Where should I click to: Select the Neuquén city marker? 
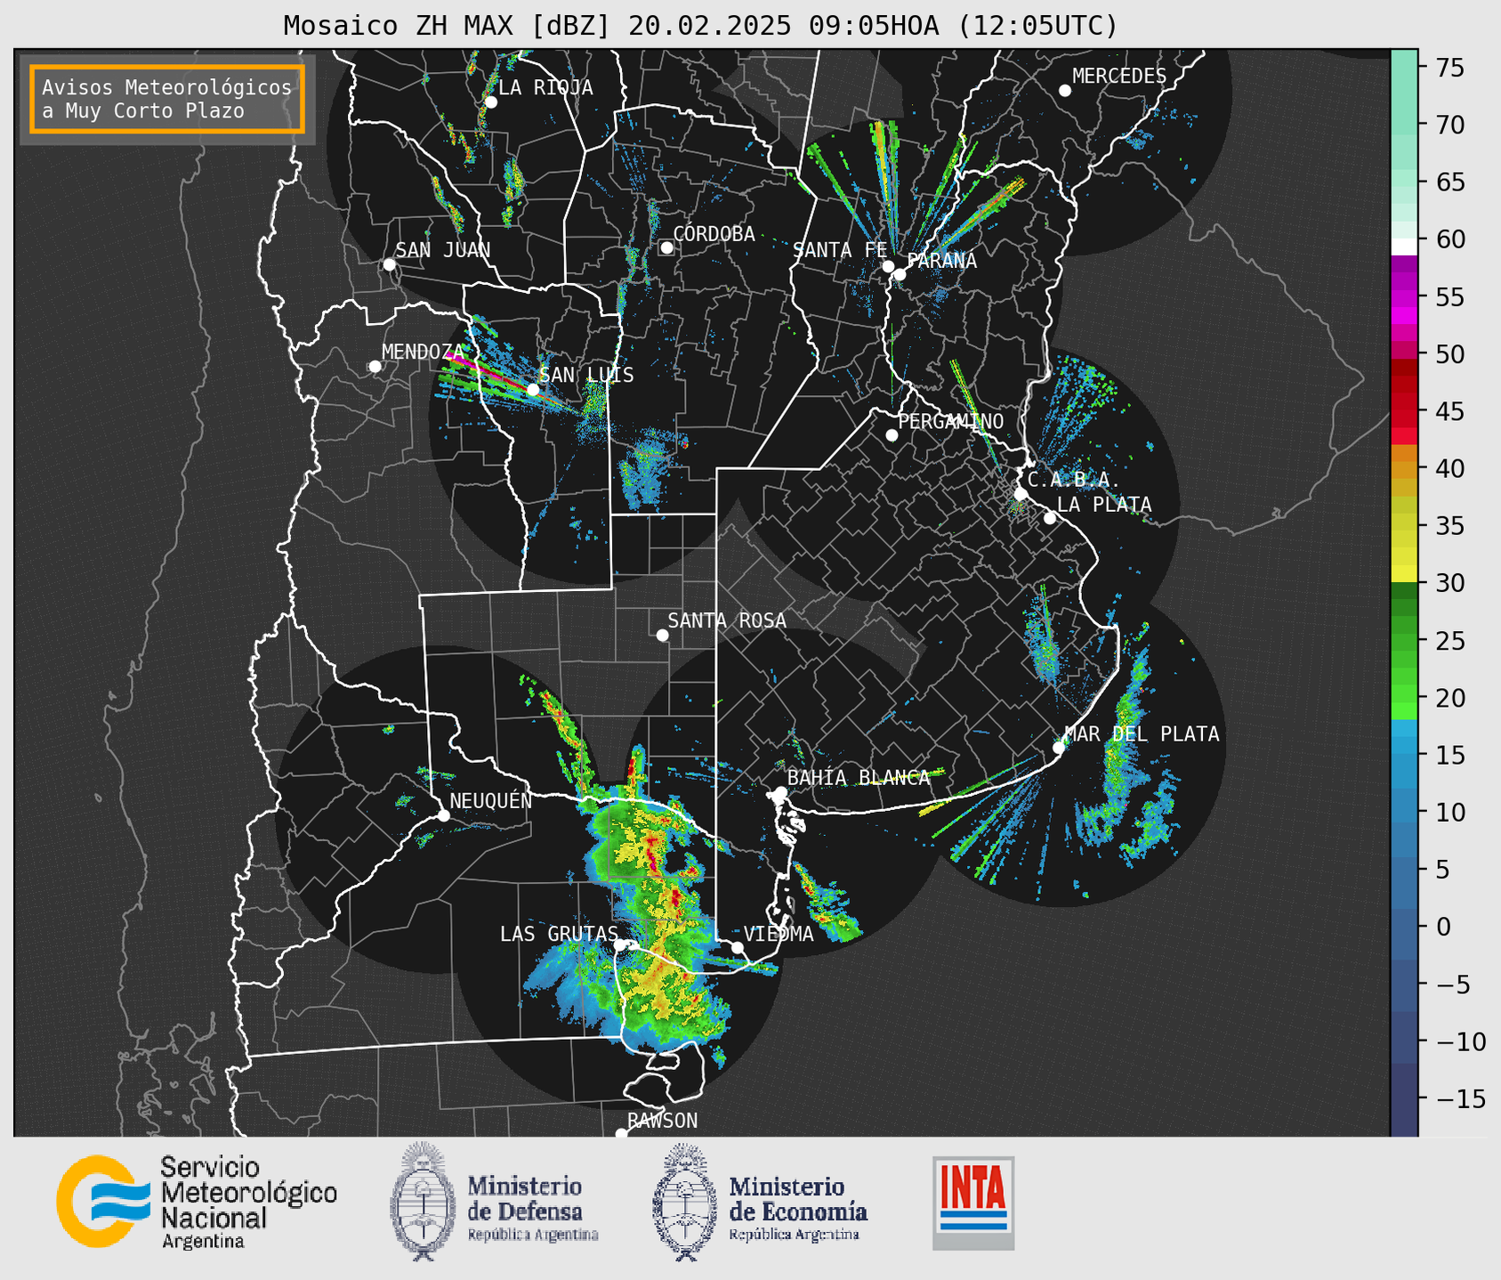pos(443,815)
